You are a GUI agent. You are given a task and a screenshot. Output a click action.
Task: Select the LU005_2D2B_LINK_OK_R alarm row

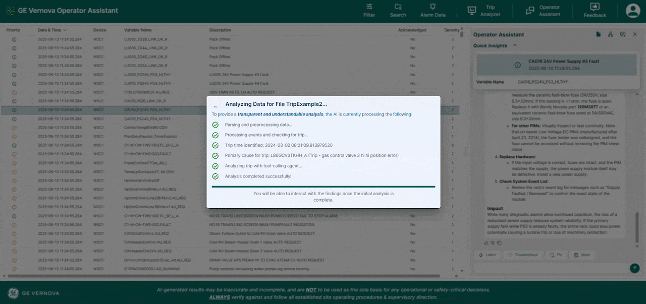point(230,39)
